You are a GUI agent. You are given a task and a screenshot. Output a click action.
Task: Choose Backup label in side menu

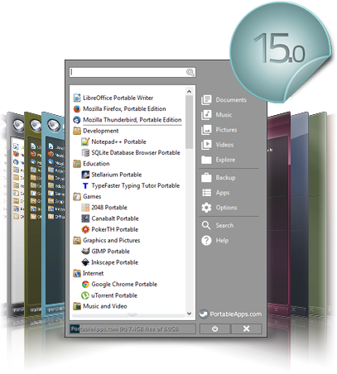coord(225,178)
